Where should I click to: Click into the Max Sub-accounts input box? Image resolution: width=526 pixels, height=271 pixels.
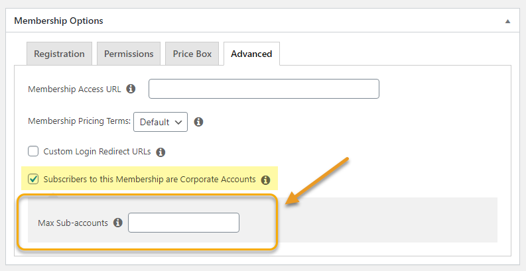pos(184,223)
